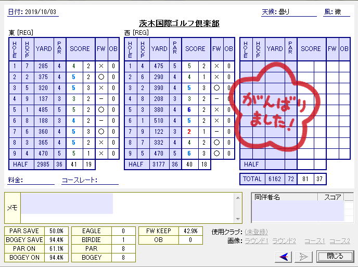The height and width of the screenshot is (267, 358).
Task: Select West hole 7 red birdie score 2
Action: [189, 132]
